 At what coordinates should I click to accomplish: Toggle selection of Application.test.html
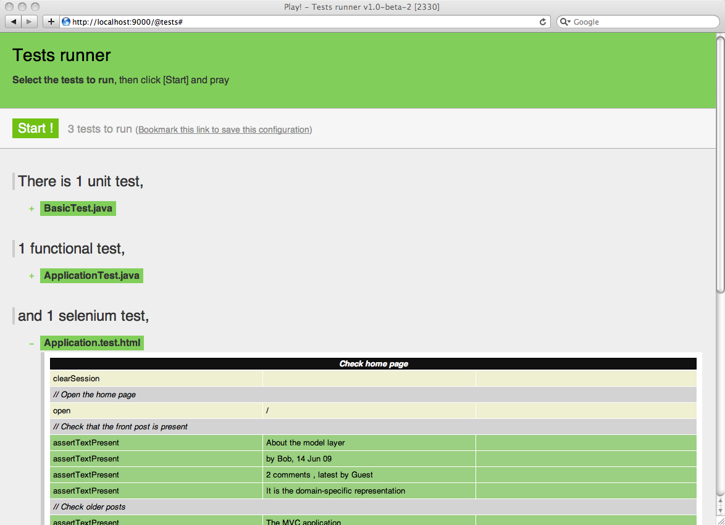point(92,343)
